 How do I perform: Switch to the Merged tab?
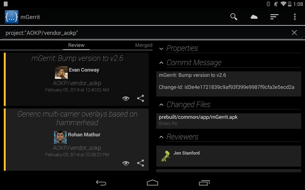pyautogui.click(x=144, y=45)
